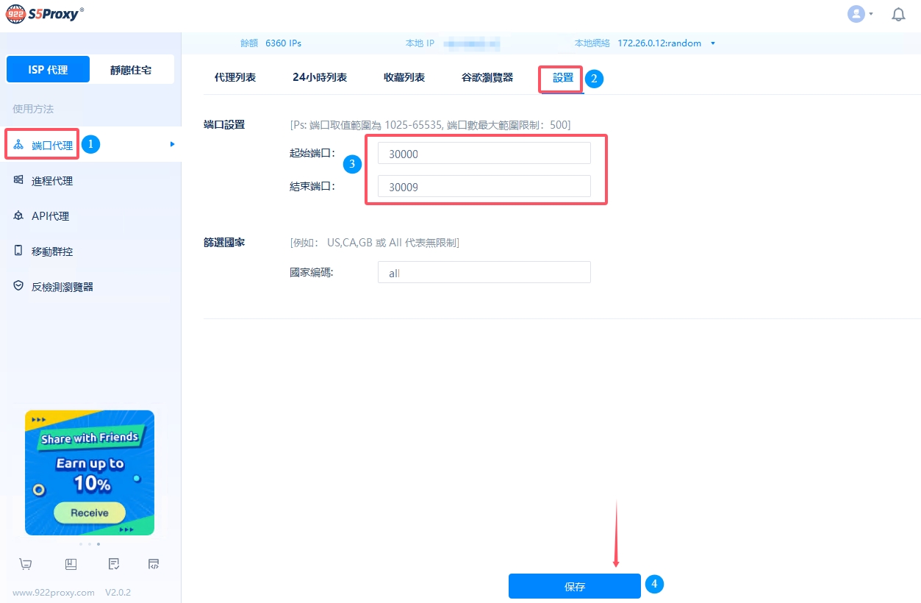The image size is (921, 603).
Task: Open the checklist document icon in sidebar footer
Action: coord(113,564)
